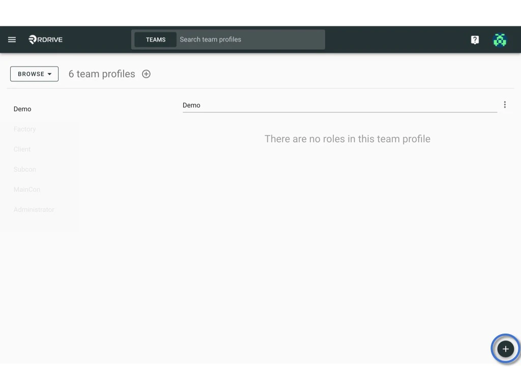Select the Factory team profile

click(24, 129)
